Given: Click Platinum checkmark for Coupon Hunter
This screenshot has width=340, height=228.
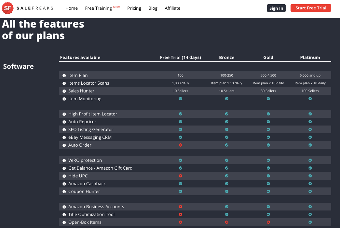Looking at the screenshot, I should click(310, 191).
